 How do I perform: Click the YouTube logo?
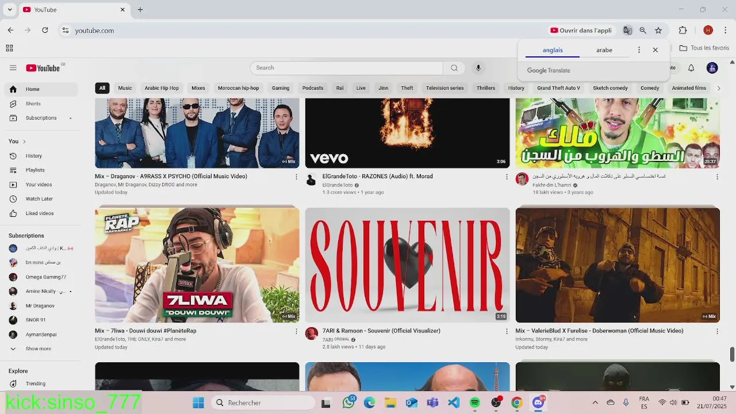click(43, 68)
